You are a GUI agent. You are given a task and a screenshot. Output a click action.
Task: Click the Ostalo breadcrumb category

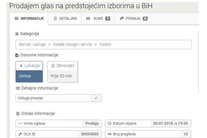105,44
